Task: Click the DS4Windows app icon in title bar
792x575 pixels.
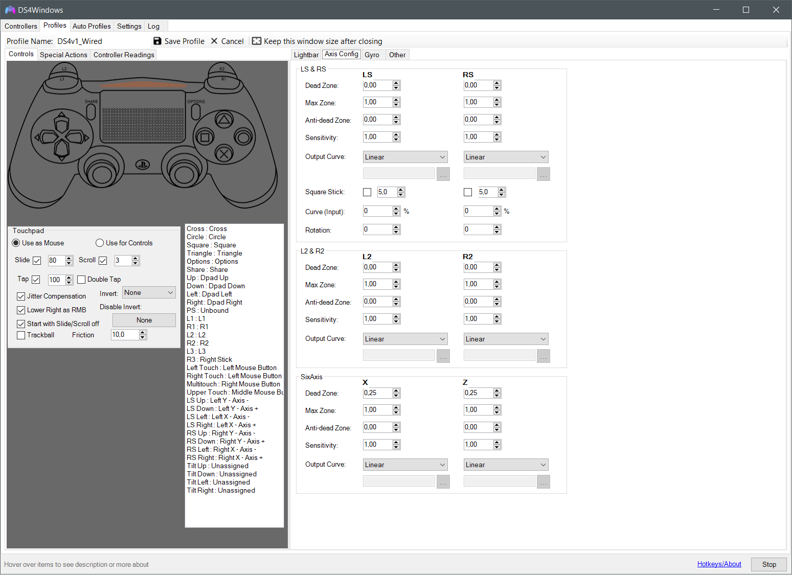Action: click(10, 10)
